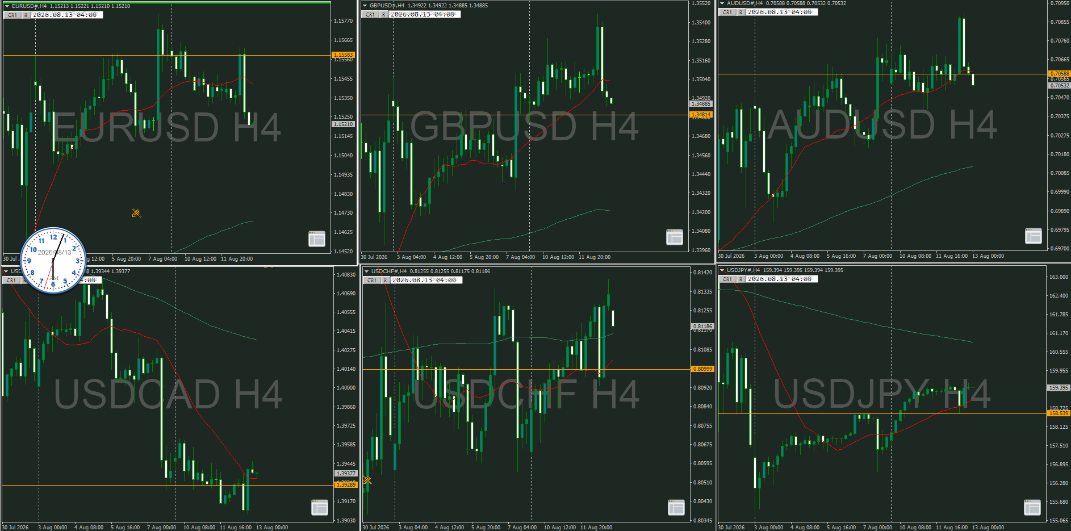Open the trading panel icon on USDCHF chart
Viewport: 1071px width, 531px height.
676,507
